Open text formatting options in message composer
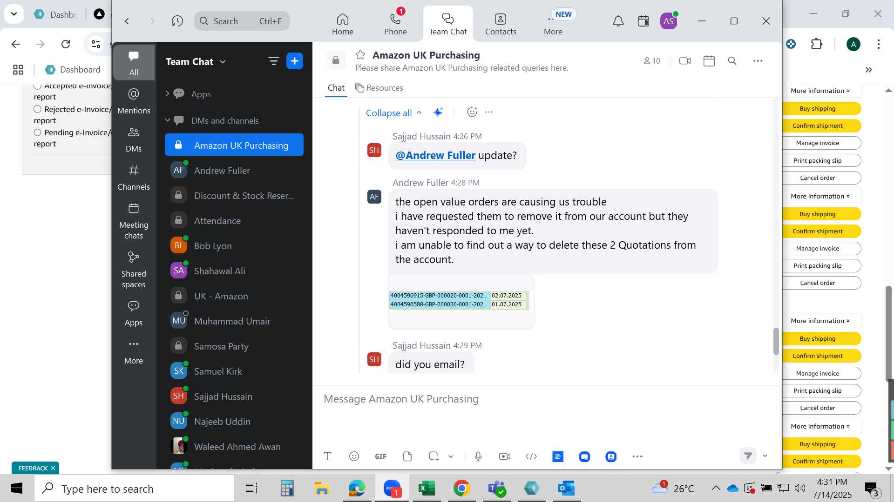The height and width of the screenshot is (502, 894). tap(327, 456)
